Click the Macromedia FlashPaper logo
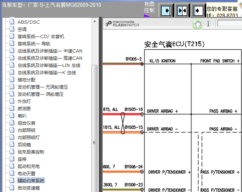 click(x=122, y=24)
